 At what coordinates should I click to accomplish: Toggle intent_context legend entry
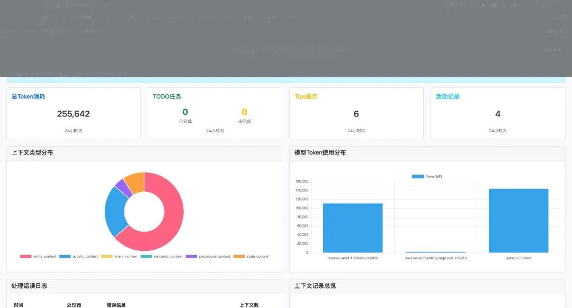pos(119,257)
